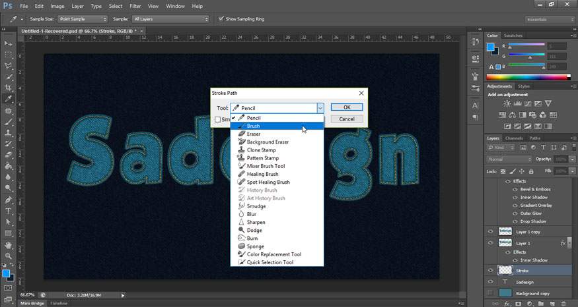
Task: Click OK in Stroke Path dialog
Action: click(x=347, y=107)
